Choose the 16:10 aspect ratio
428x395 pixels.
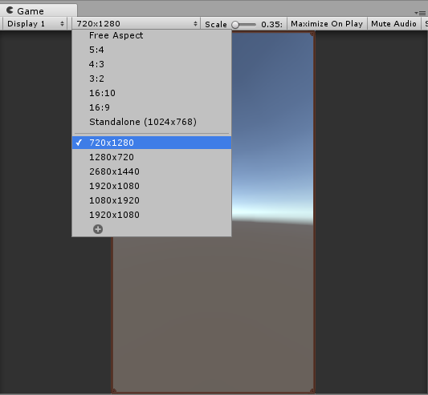(x=152, y=93)
